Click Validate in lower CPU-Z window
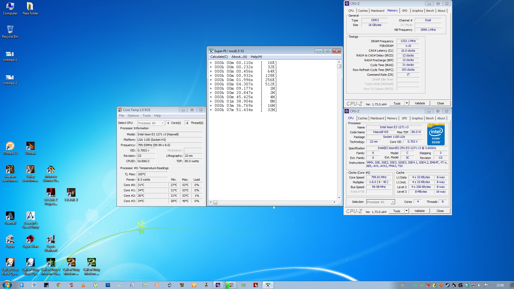This screenshot has width=514, height=289. coord(419,211)
